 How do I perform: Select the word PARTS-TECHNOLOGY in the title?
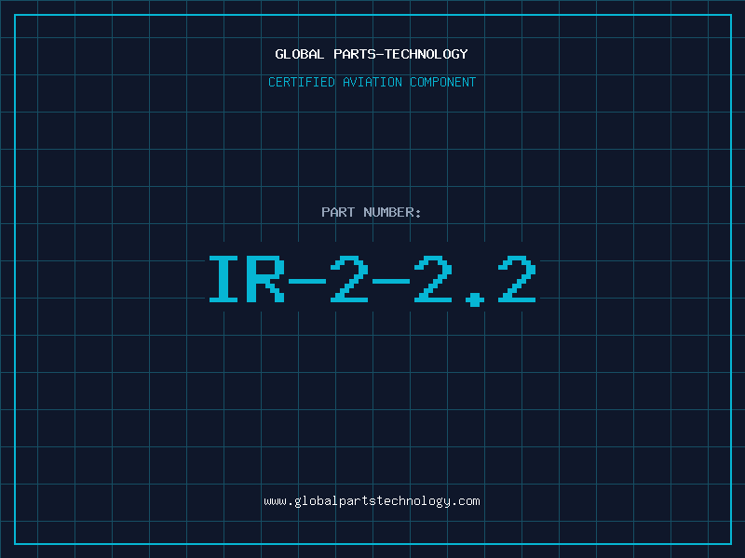click(400, 54)
